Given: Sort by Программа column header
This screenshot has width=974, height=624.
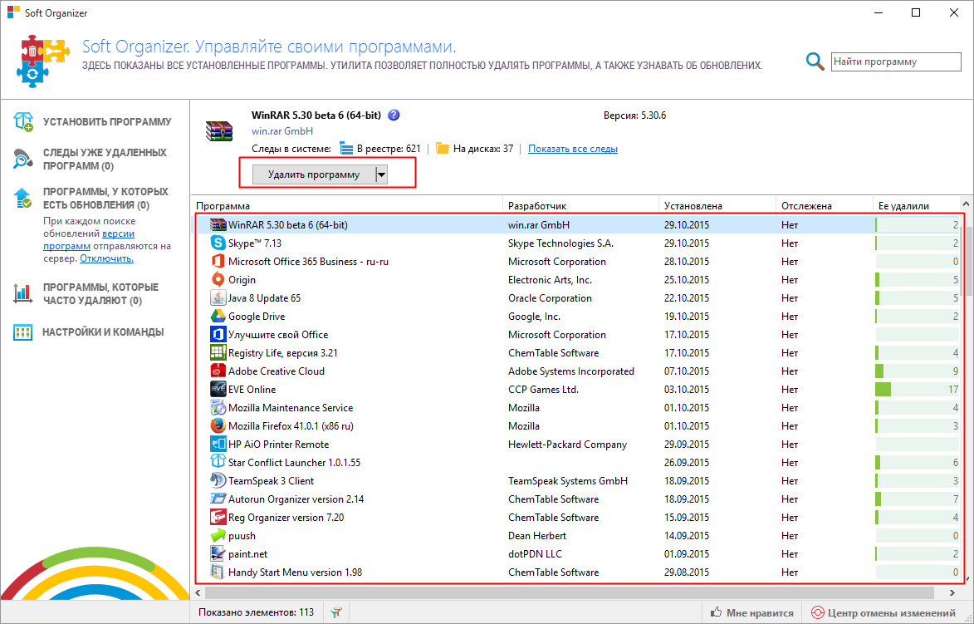Looking at the screenshot, I should pyautogui.click(x=348, y=206).
